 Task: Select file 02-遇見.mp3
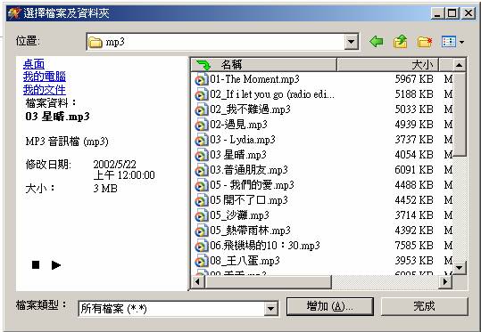[238, 125]
